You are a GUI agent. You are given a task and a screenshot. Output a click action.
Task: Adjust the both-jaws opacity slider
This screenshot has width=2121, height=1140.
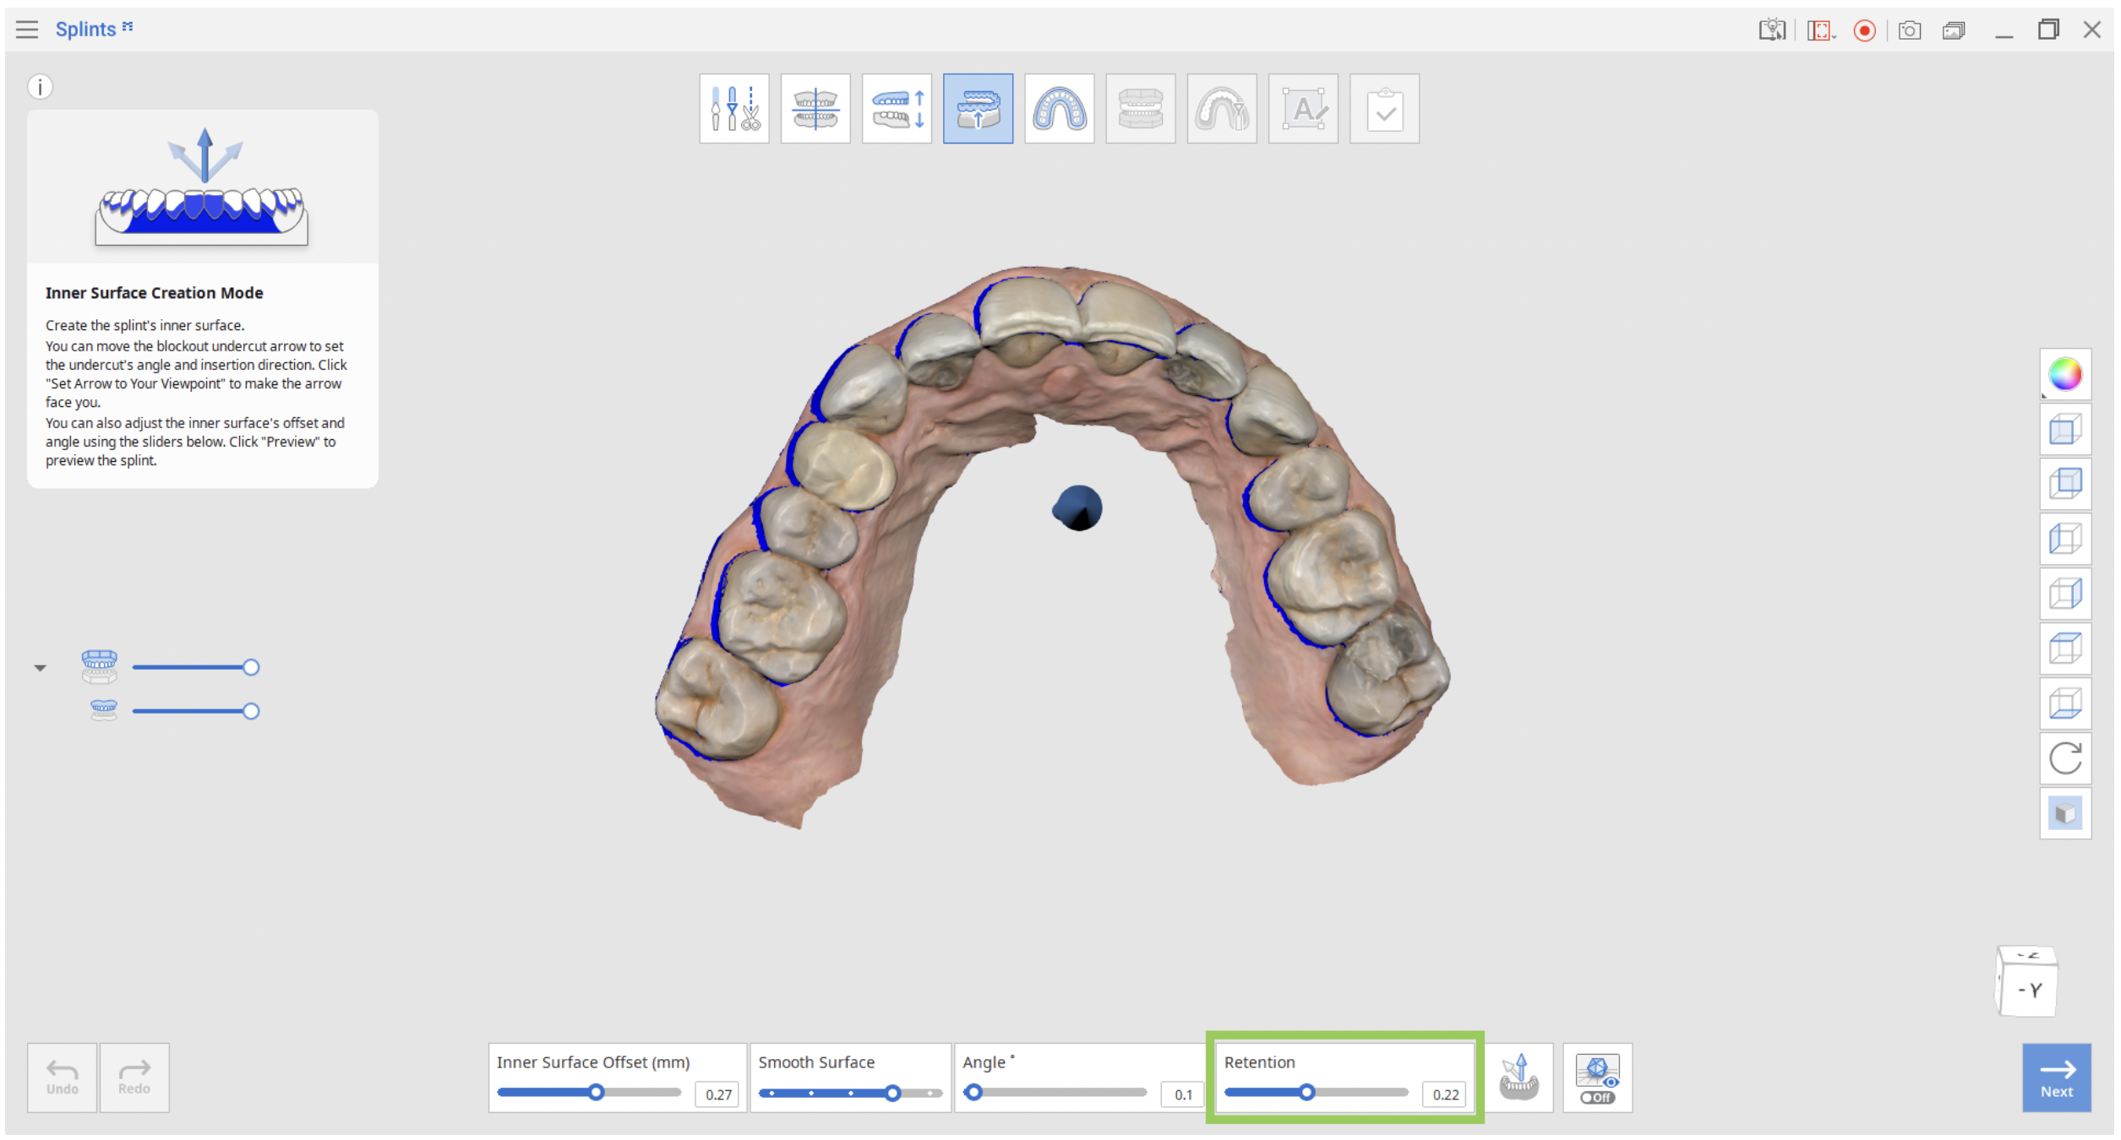(195, 667)
